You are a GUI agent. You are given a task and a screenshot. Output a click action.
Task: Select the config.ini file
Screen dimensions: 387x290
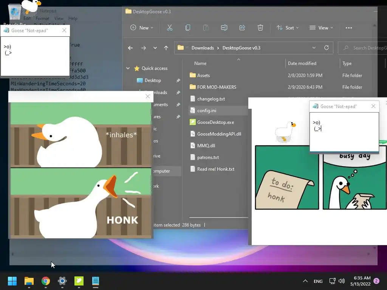[207, 111]
